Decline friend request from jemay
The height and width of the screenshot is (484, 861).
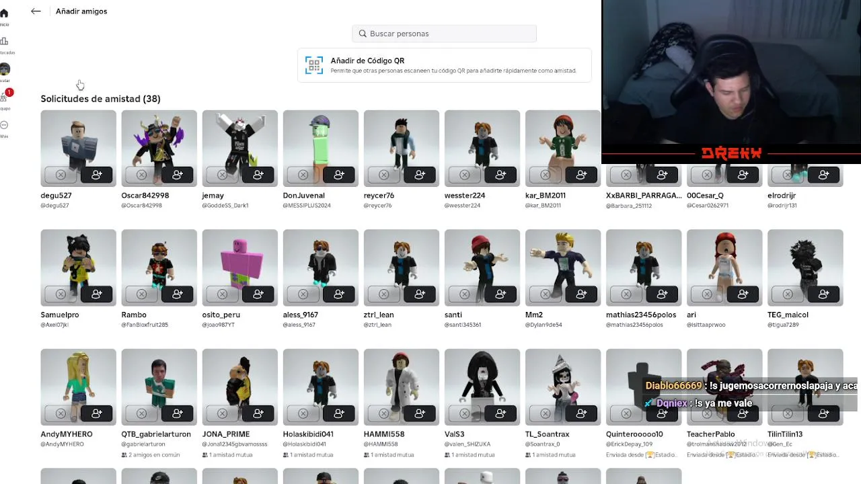point(222,175)
